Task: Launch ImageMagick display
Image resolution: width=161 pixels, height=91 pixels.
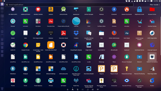Action: (76, 45)
